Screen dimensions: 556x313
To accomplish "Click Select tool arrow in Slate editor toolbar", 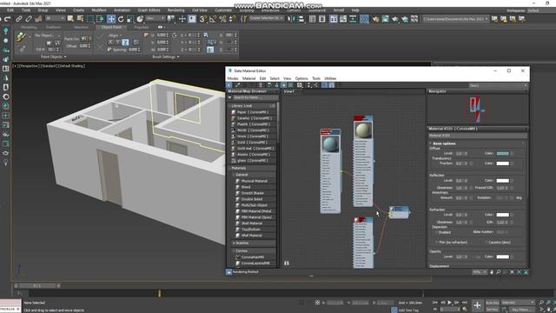I will click(x=229, y=85).
